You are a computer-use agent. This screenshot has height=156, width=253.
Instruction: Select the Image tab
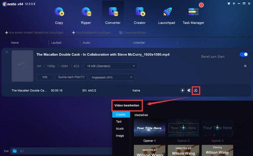tap(120, 136)
